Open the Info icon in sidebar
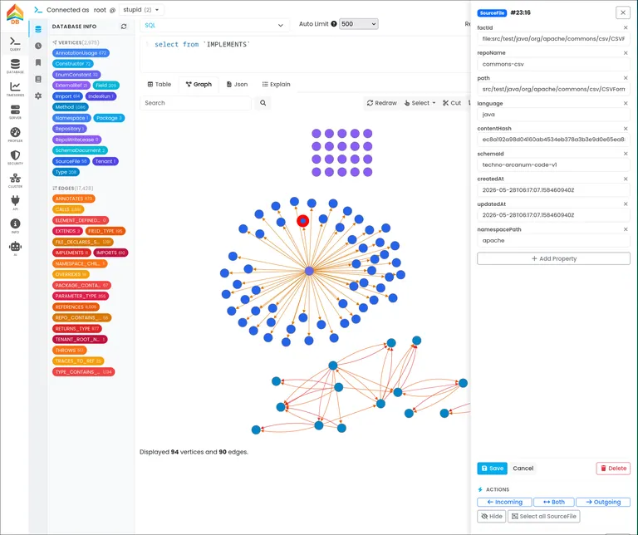638x535 pixels. click(15, 226)
